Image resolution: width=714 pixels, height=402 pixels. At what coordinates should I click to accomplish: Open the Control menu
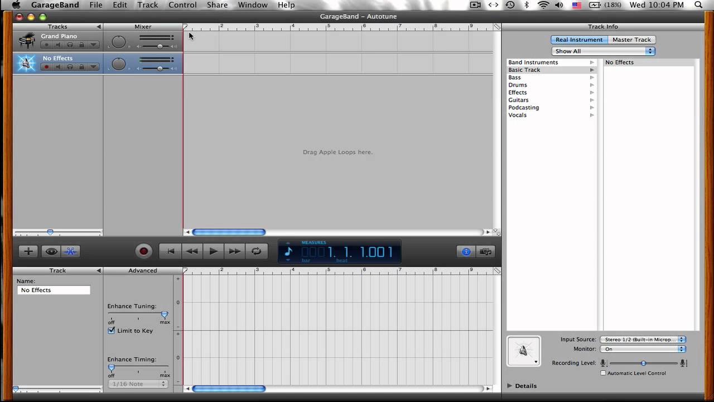(182, 5)
